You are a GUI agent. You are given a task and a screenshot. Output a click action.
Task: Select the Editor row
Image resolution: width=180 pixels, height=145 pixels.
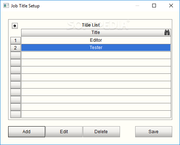(96, 40)
